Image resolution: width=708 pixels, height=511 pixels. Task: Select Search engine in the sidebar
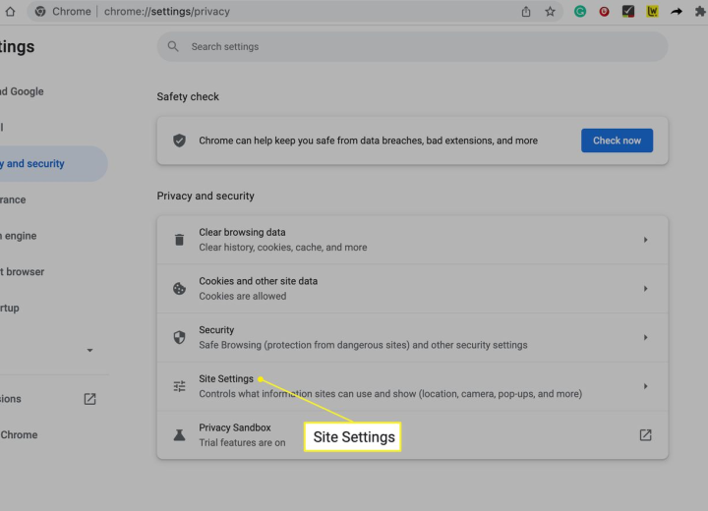pos(18,236)
